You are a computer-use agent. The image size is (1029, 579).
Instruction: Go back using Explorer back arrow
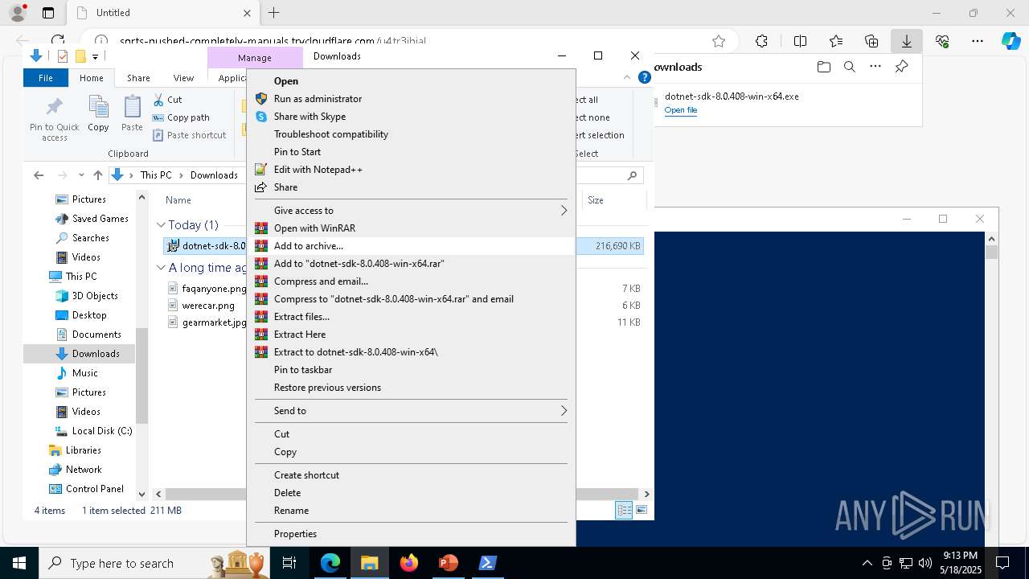tap(39, 175)
